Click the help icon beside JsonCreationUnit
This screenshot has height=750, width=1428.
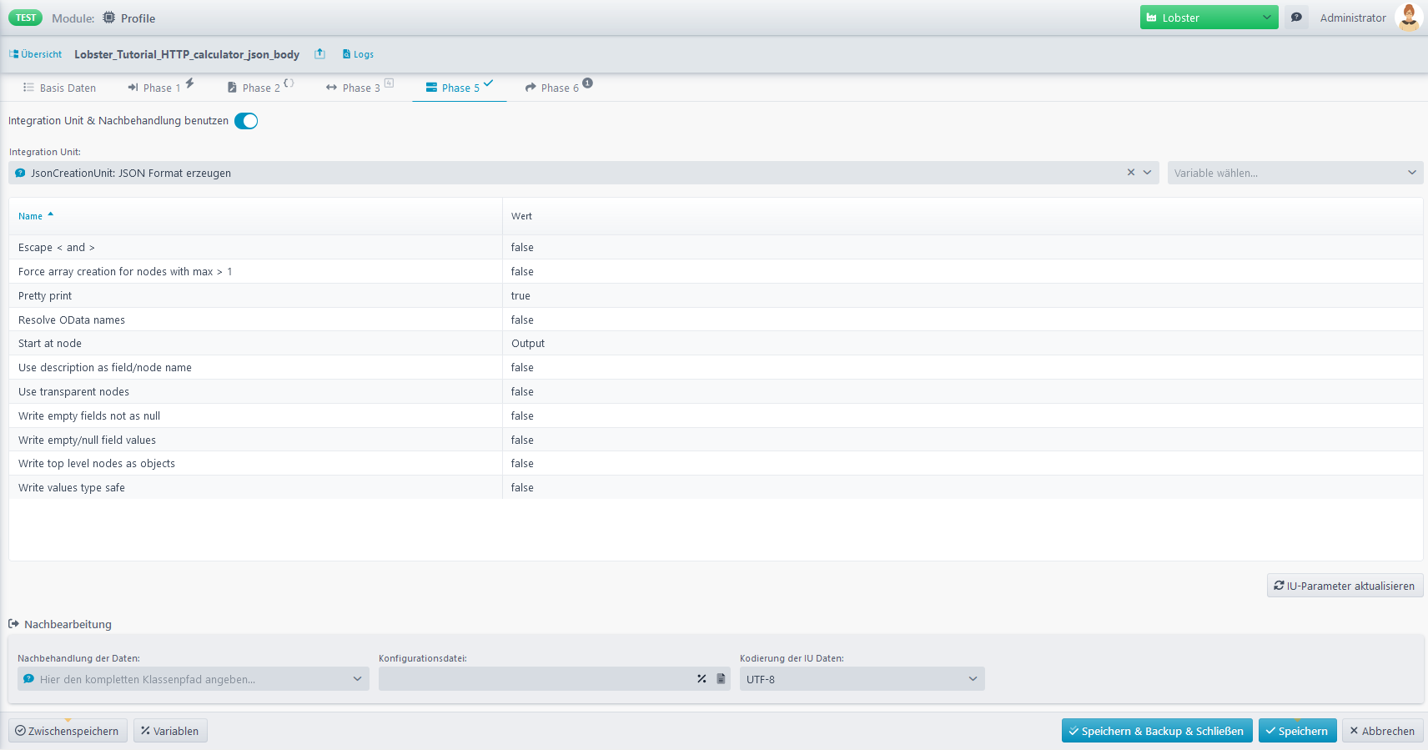21,174
